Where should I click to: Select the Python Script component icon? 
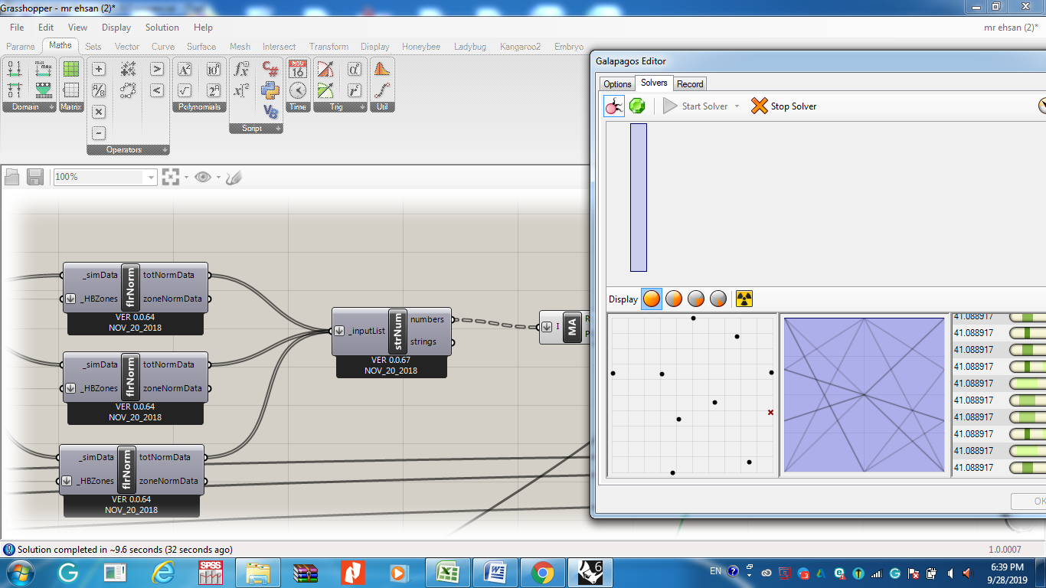coord(270,90)
